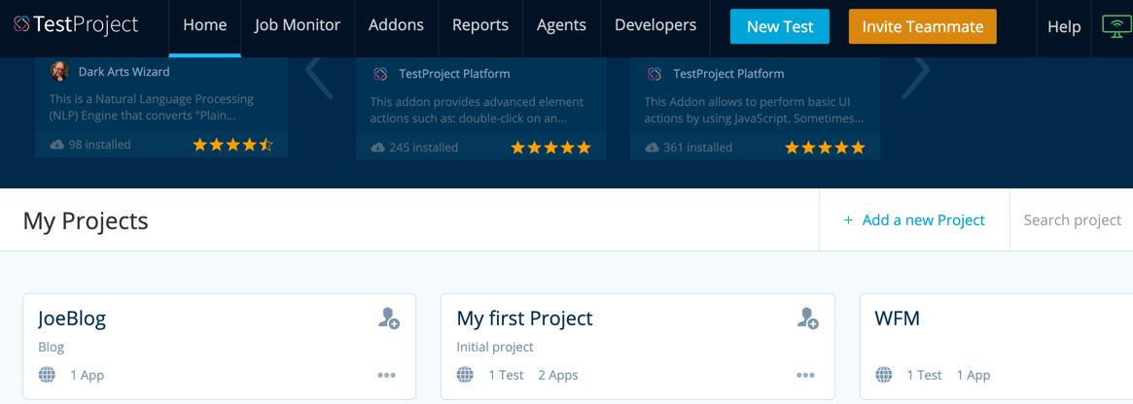Click the globe icon in JoeBlog card
Screen dimensions: 1133x404
pos(47,375)
